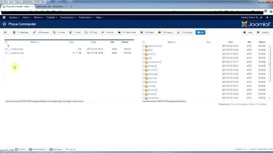Open the [libraries] folder link
The image size is (273, 153).
(x=153, y=82)
